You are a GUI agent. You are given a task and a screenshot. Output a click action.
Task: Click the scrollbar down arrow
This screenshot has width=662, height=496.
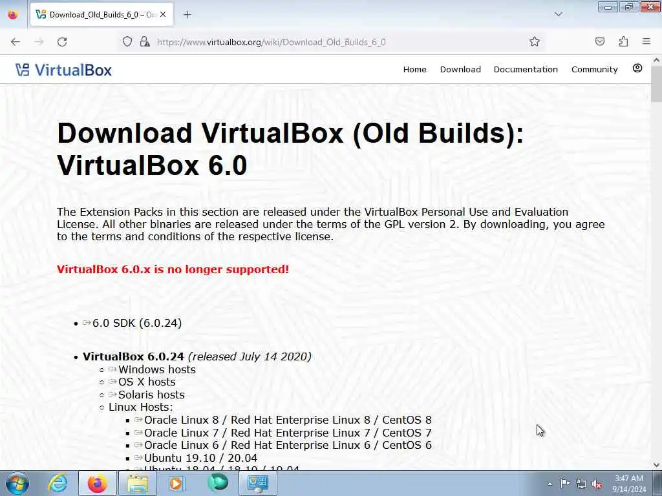[x=656, y=465]
